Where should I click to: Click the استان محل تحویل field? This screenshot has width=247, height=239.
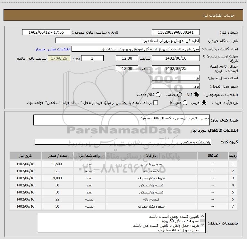pos(176,78)
